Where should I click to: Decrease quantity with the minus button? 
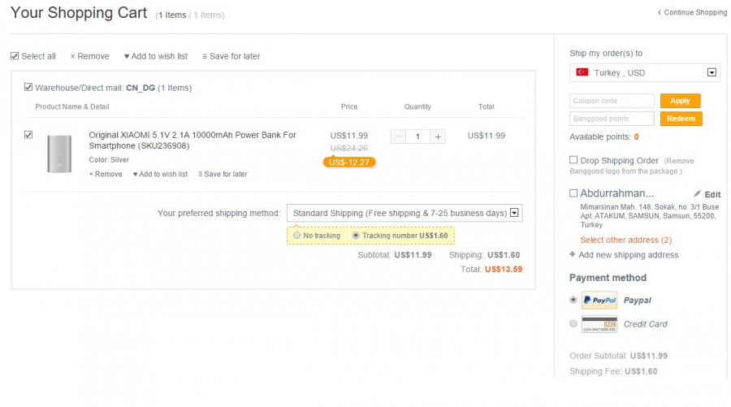398,136
